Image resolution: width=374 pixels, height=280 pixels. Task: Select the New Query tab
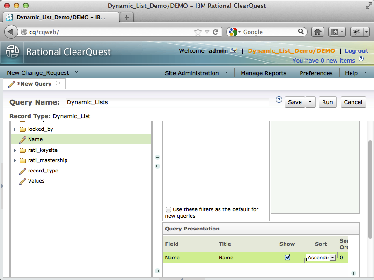34,84
